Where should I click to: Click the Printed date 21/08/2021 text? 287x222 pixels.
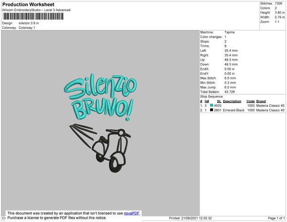190,218
